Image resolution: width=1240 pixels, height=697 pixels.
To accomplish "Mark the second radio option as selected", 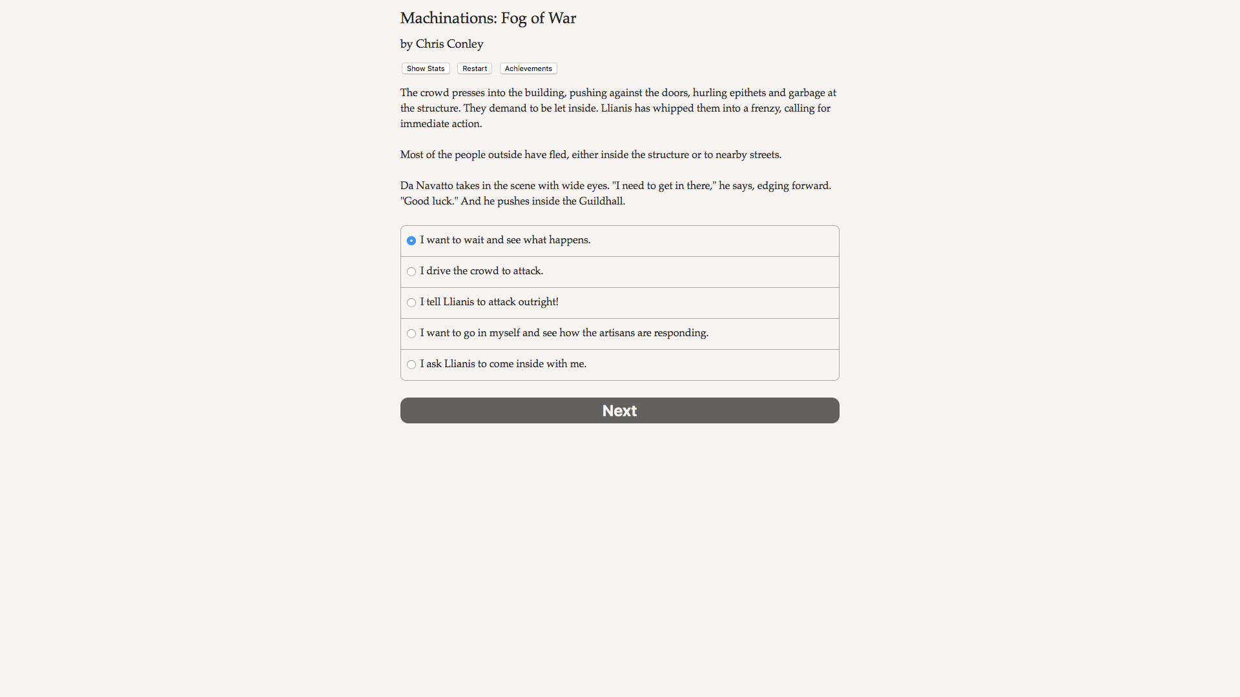I will coord(411,272).
